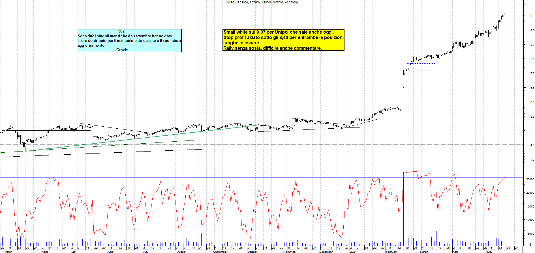Click the 'June' month label on time axis

click(111, 252)
